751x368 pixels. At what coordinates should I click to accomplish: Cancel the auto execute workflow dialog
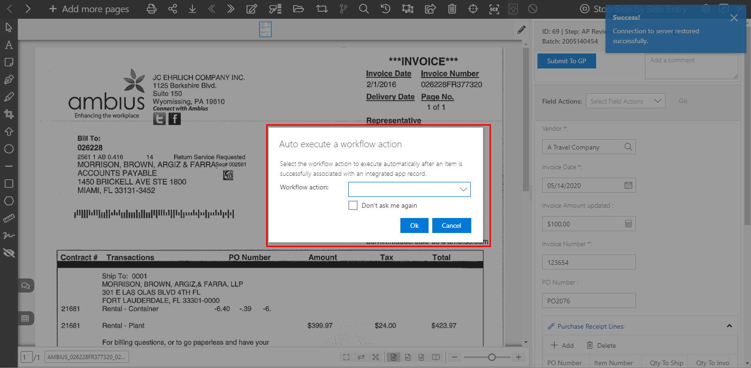pyautogui.click(x=451, y=225)
